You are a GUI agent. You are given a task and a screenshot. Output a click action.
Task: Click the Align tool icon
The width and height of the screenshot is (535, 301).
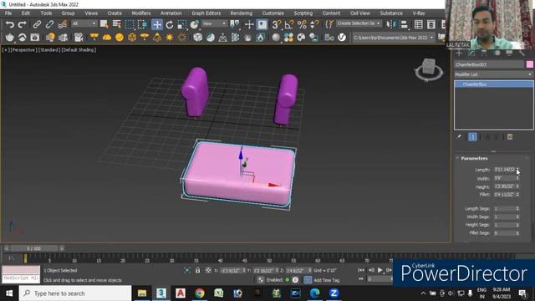pyautogui.click(x=404, y=24)
